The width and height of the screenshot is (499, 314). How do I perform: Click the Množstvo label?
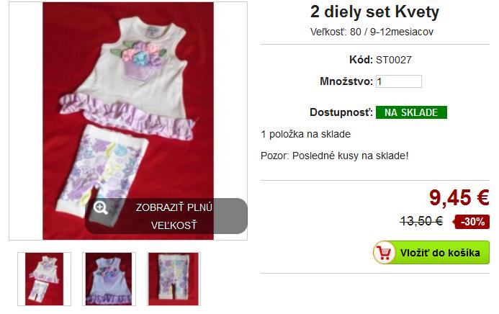pyautogui.click(x=346, y=81)
